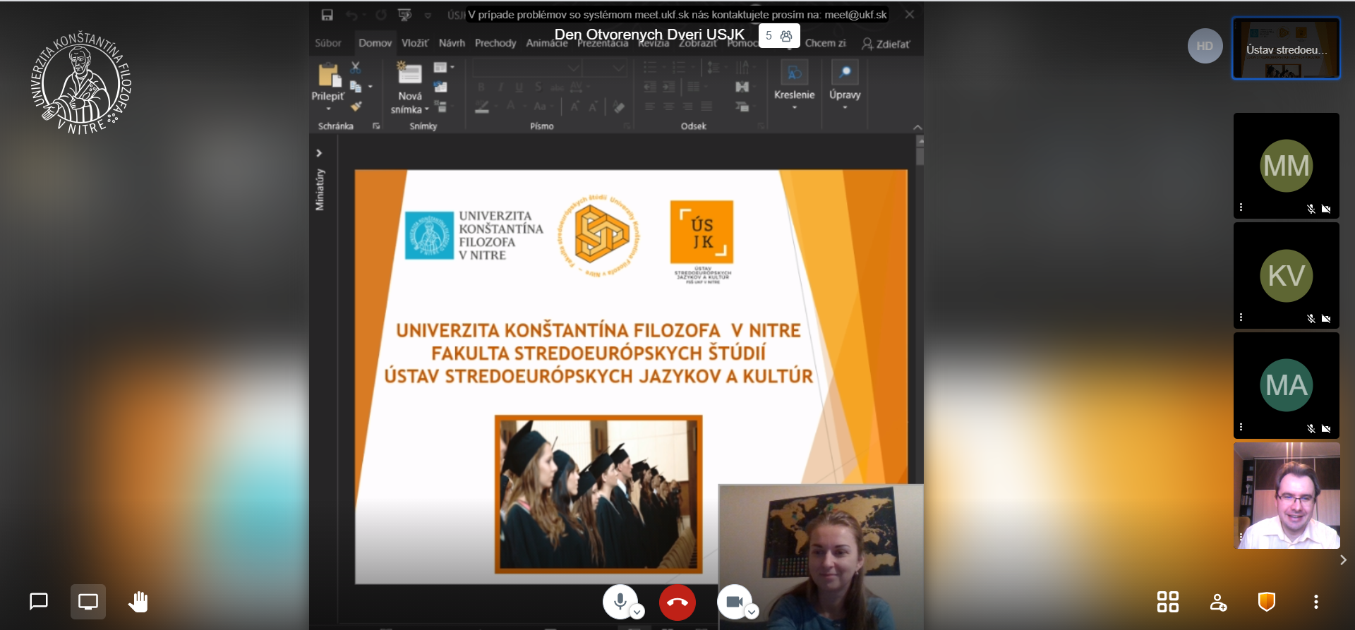Collapse the filmstrip with arrow

(x=1343, y=560)
